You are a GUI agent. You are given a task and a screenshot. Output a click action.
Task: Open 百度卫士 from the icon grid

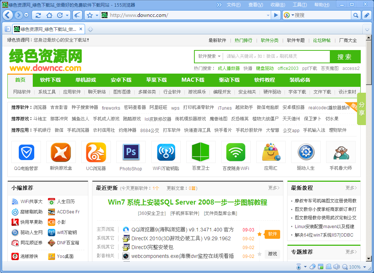(x=201, y=152)
